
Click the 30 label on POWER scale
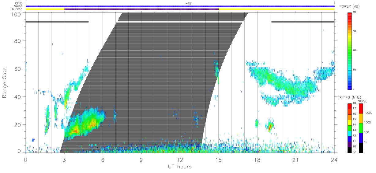(355, 31)
